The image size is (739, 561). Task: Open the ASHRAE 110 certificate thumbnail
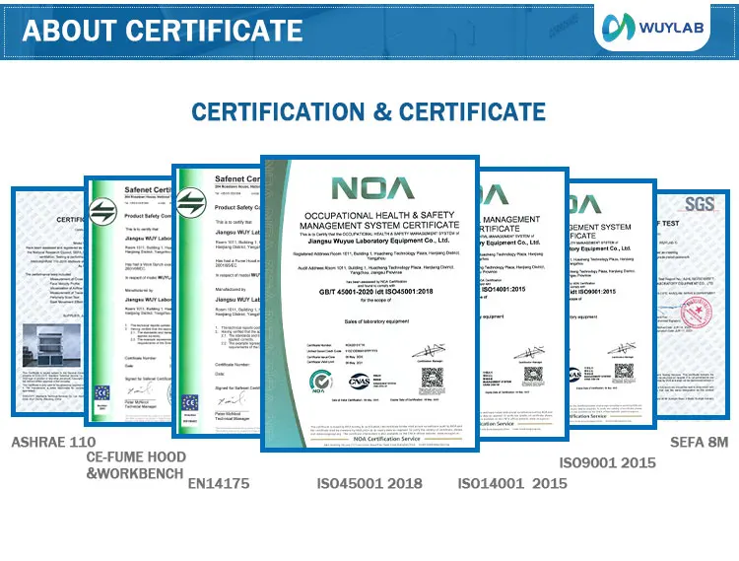[x=47, y=302]
